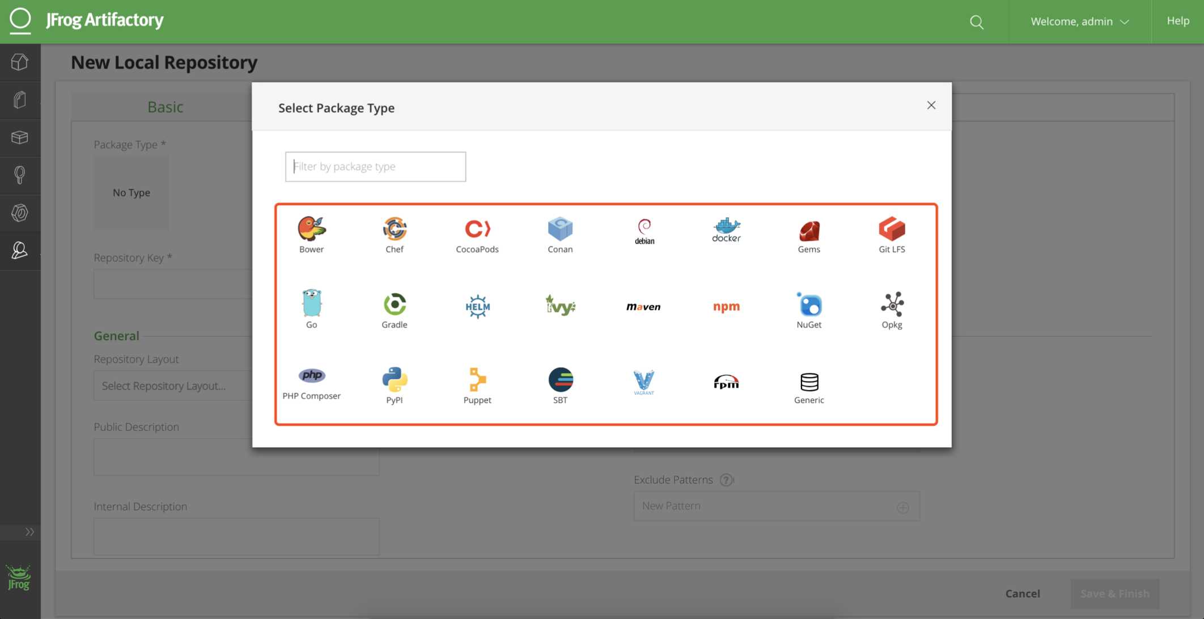Choose the Maven package type
The width and height of the screenshot is (1204, 619).
643,307
